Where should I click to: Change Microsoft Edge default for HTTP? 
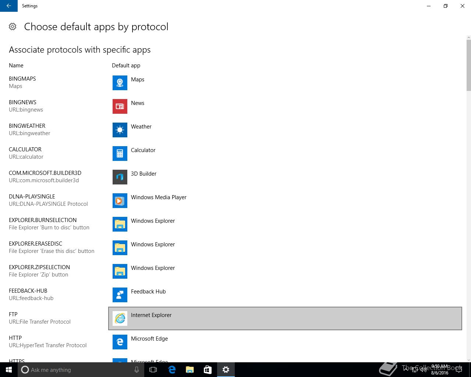tap(285, 342)
